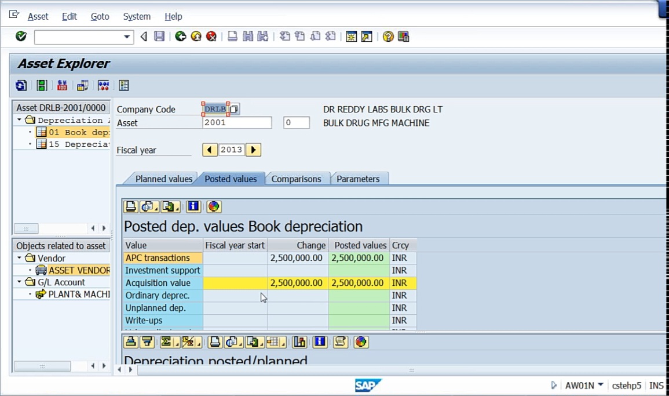Click the red Cancel icon
The width and height of the screenshot is (669, 396).
click(211, 37)
